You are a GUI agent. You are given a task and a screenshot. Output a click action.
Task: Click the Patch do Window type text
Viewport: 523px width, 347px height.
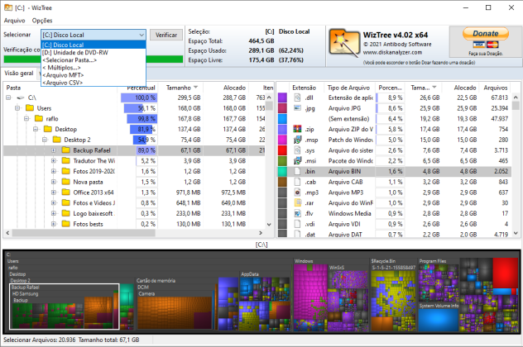350,140
